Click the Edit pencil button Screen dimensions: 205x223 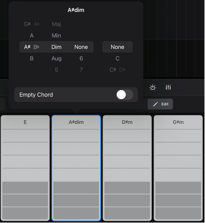tap(160, 104)
